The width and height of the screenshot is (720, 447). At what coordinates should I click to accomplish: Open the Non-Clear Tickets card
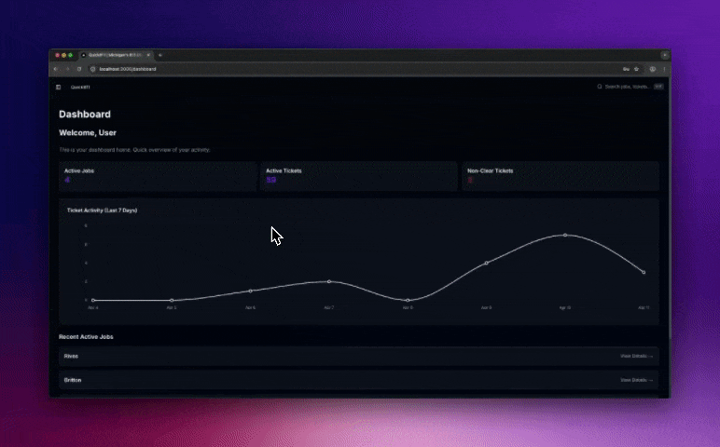(x=561, y=176)
